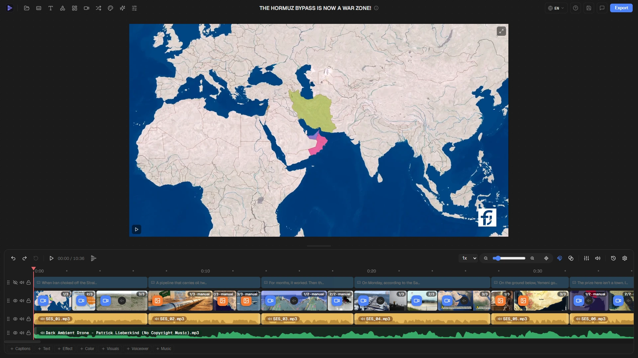Play the timeline from transport controls
Screen dimensions: 638x358
coord(52,258)
